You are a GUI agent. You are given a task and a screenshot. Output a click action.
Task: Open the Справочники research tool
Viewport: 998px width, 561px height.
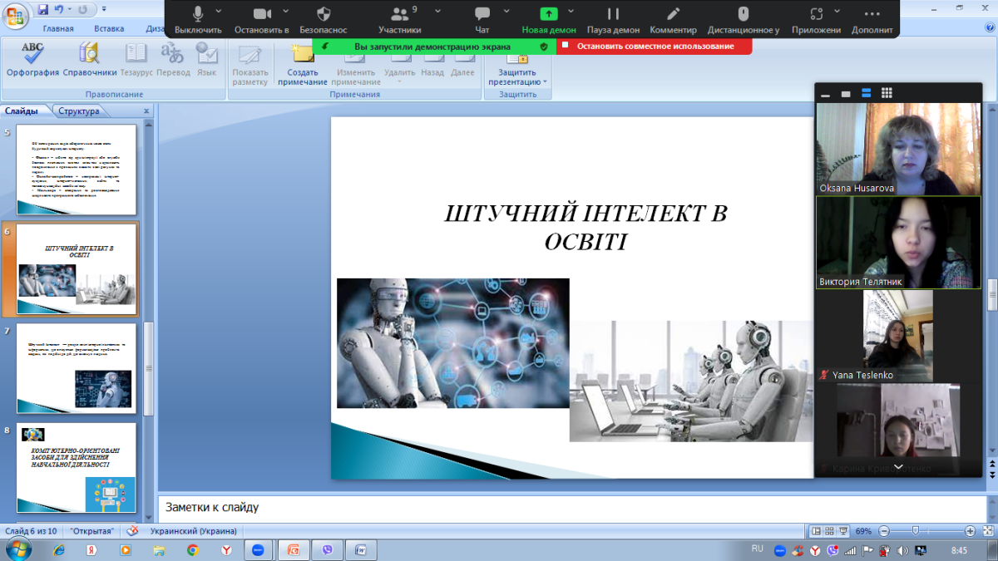click(x=89, y=58)
